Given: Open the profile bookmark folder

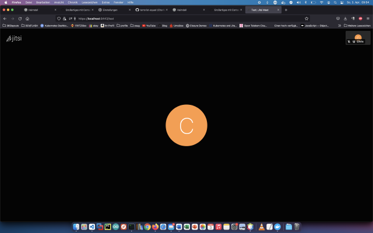Looking at the screenshot, I should pyautogui.click(x=122, y=26).
